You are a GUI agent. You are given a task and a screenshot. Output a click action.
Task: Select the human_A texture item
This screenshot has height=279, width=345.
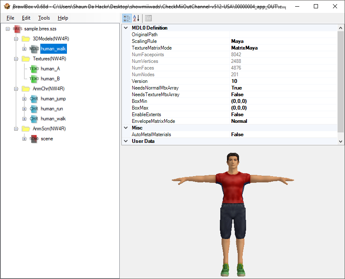tap(50, 69)
